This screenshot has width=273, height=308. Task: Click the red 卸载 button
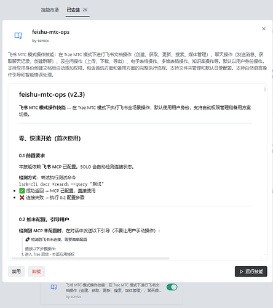coord(36,272)
